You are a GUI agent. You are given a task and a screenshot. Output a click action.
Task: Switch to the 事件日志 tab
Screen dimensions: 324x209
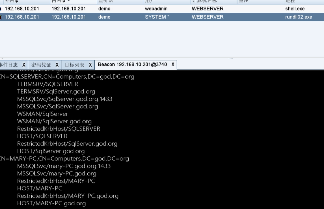coord(9,65)
